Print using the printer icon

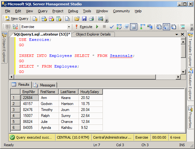(x=92, y=19)
